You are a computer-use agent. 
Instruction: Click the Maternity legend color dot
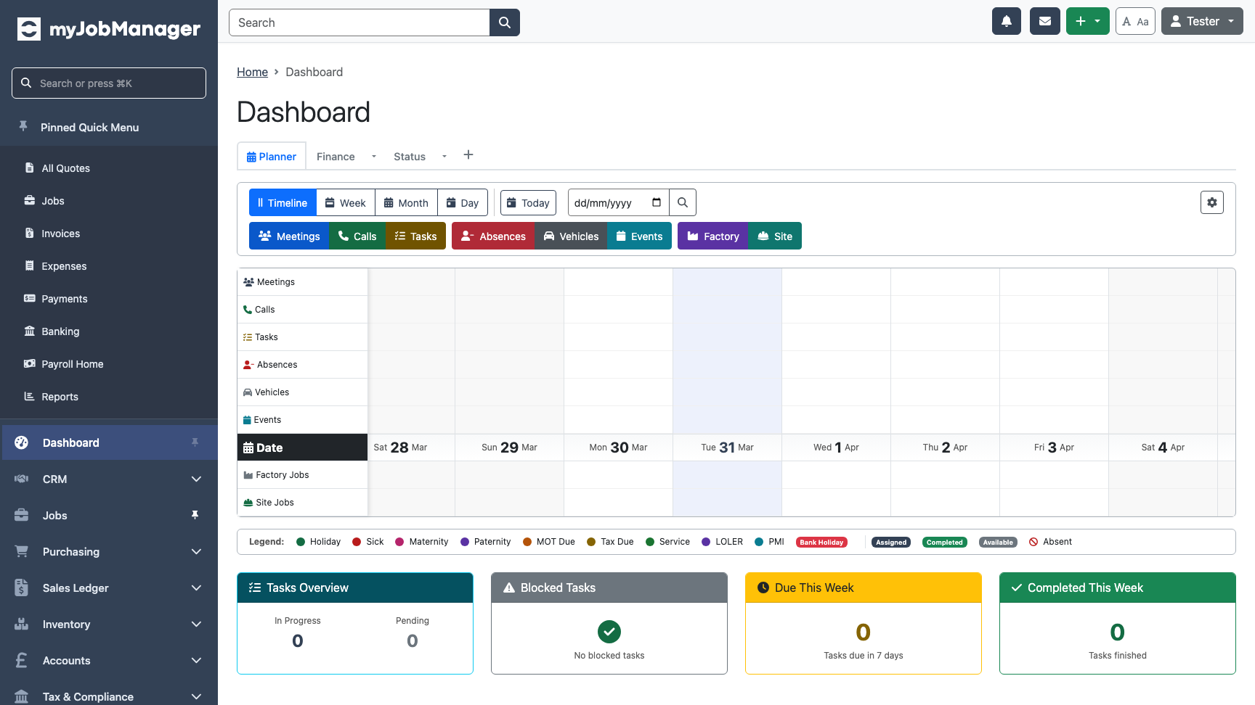click(x=399, y=542)
